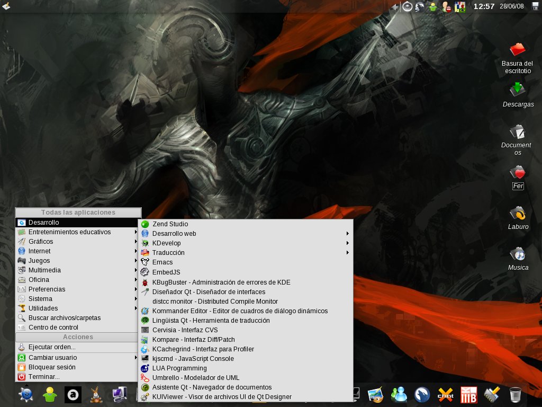Open the Sistema menu category

coord(77,299)
